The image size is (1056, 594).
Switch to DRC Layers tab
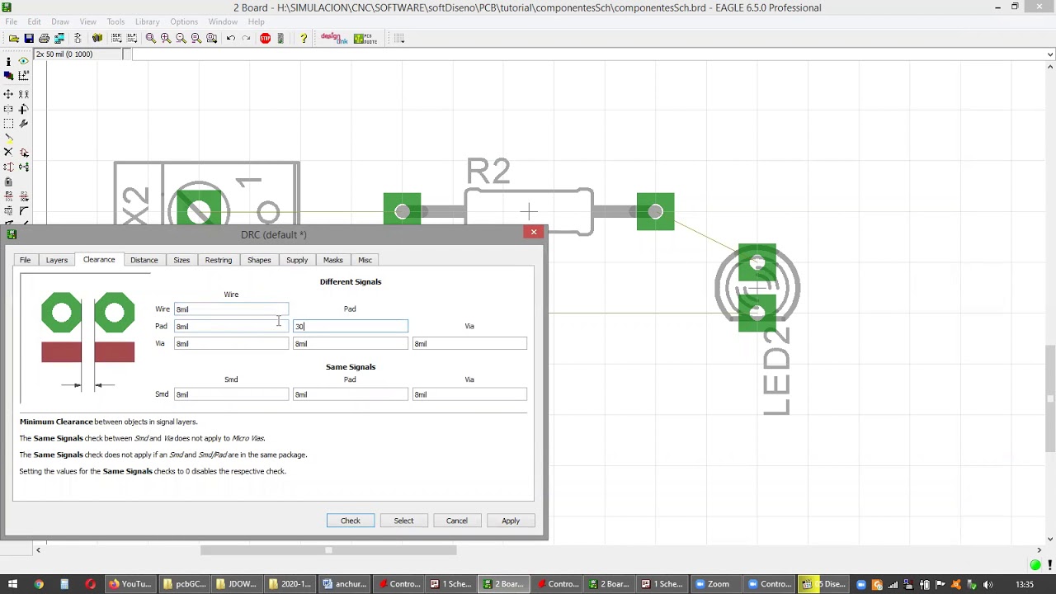[x=57, y=260]
